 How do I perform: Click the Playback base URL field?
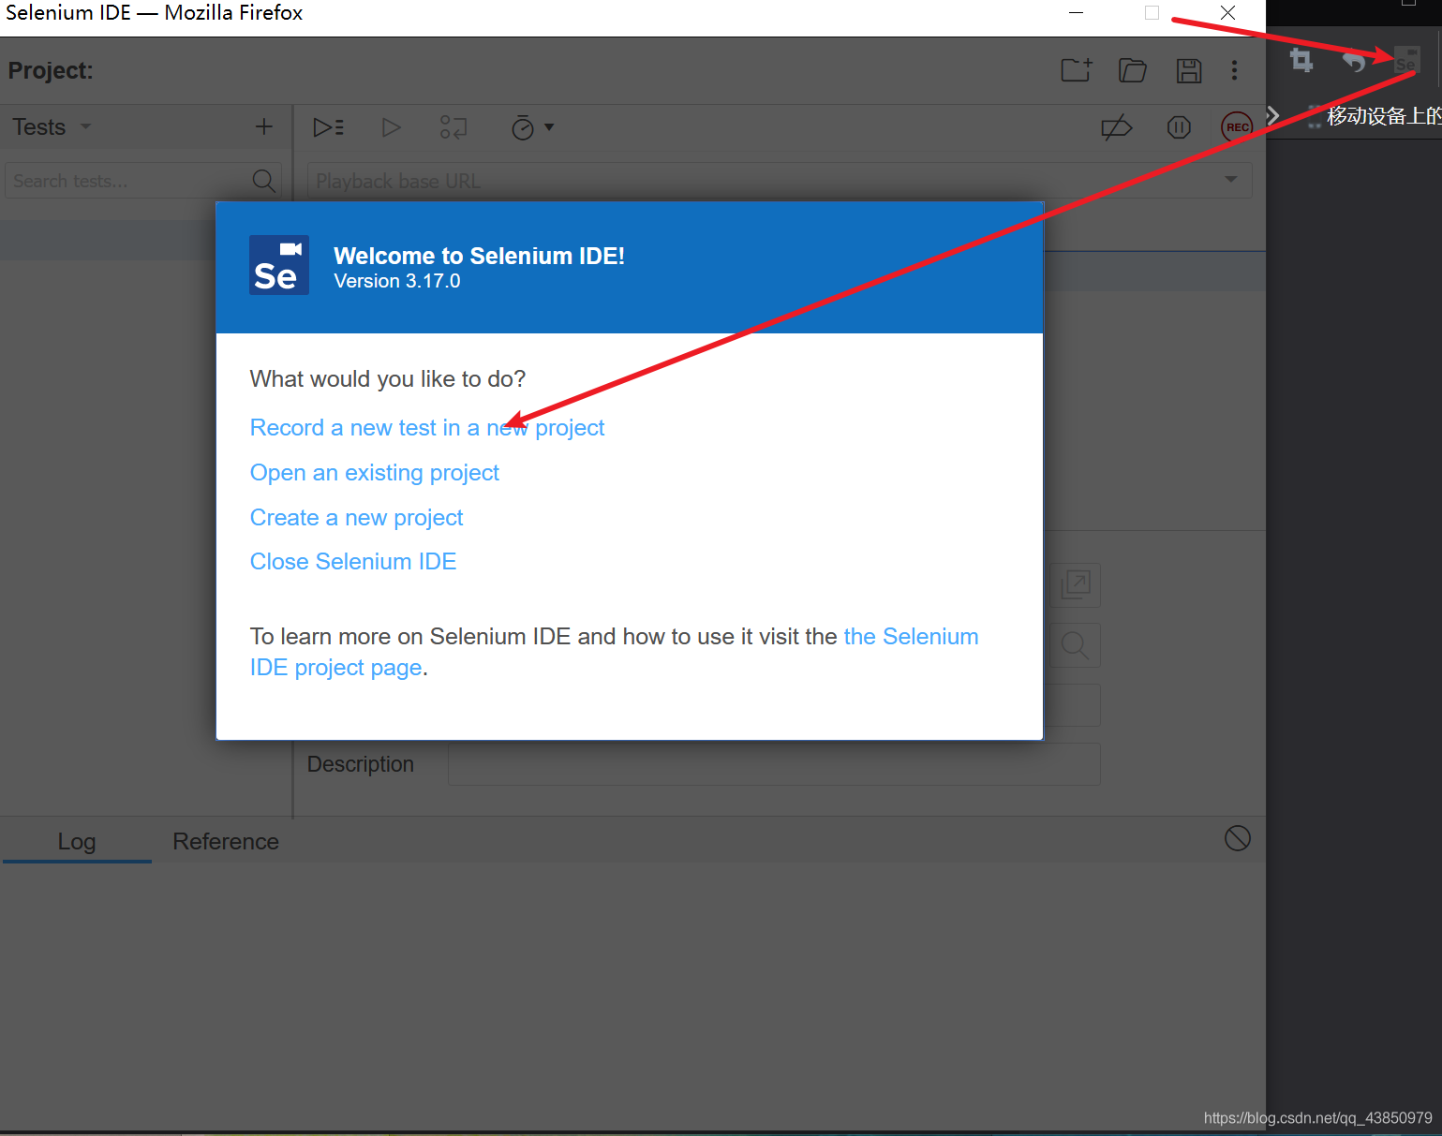[780, 181]
